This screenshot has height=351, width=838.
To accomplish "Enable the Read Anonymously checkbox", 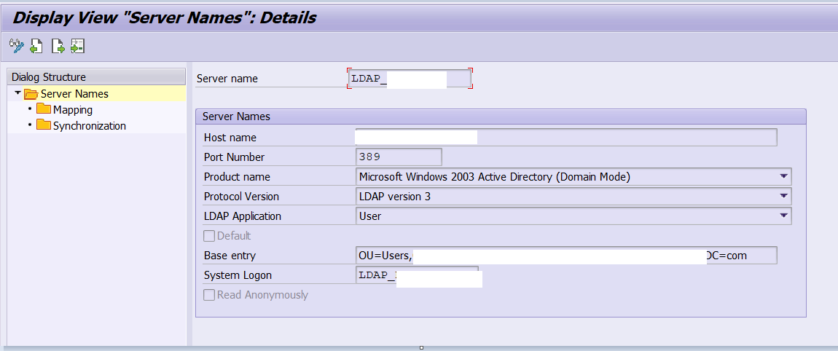I will click(x=210, y=295).
